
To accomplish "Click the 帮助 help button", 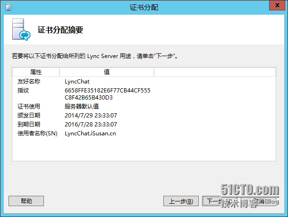I will [26, 201].
